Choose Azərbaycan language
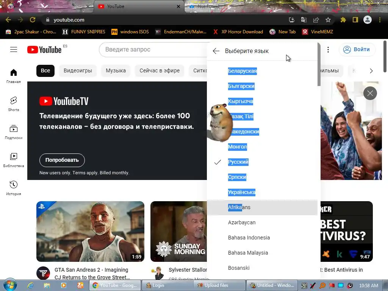Screen dimensions: 388x291 click(x=262, y=222)
